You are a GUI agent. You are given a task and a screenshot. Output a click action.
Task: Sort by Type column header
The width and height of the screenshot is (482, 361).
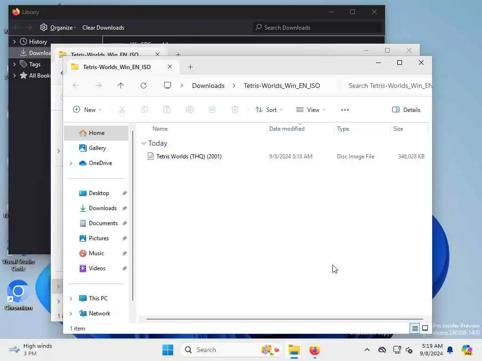343,129
